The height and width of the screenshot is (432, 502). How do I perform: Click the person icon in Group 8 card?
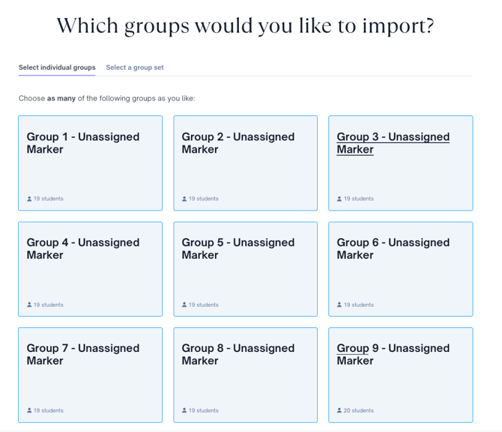click(x=184, y=411)
